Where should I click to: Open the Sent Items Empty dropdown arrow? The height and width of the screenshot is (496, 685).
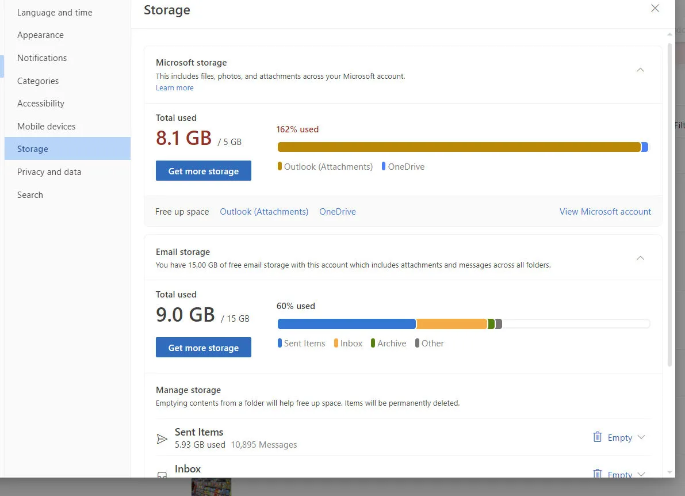coord(641,437)
